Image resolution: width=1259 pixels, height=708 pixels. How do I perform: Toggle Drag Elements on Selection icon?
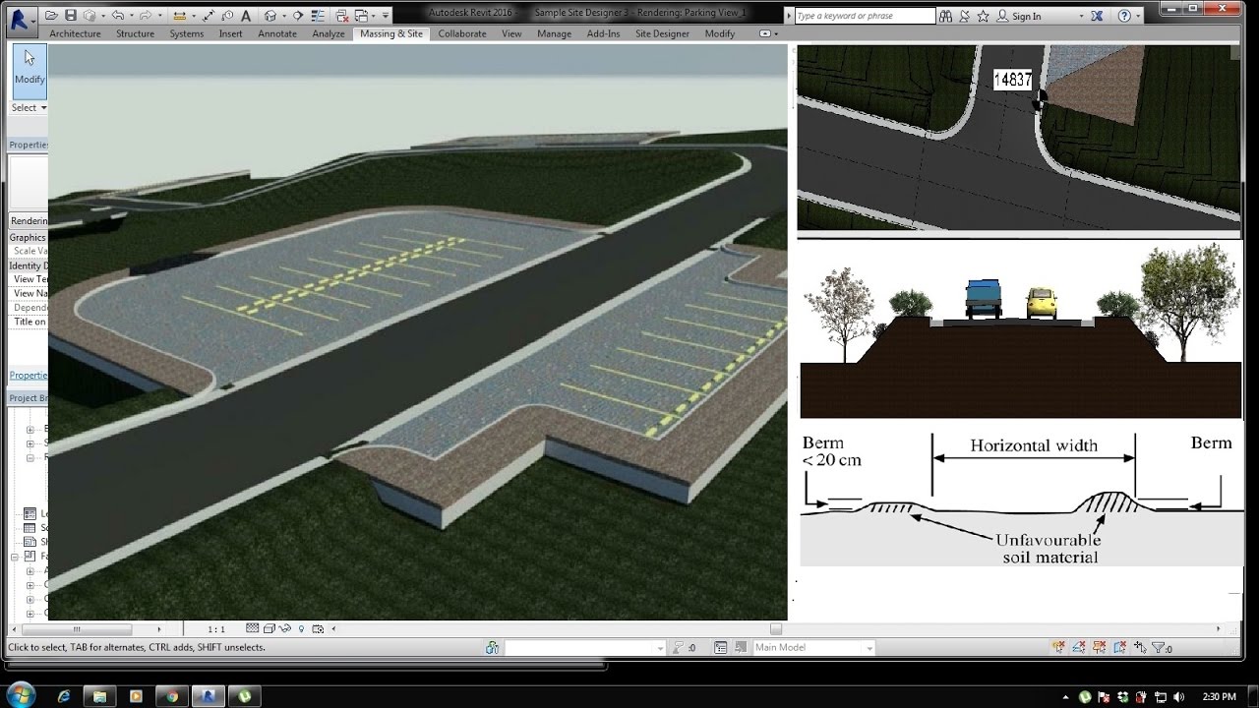(x=1140, y=647)
